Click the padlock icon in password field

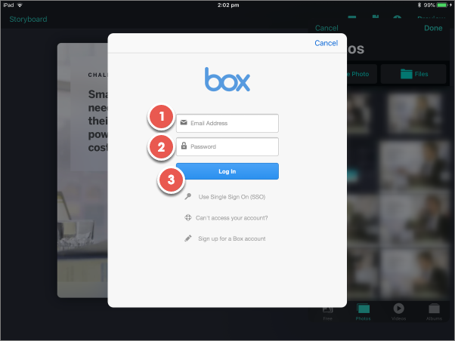coord(184,146)
